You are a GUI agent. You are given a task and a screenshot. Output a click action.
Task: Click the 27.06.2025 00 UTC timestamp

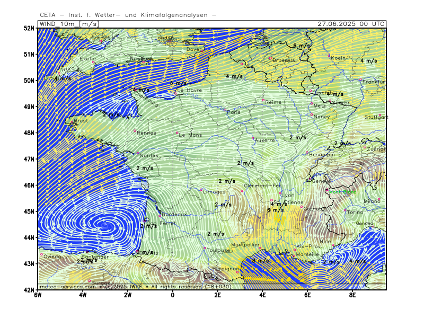point(351,24)
